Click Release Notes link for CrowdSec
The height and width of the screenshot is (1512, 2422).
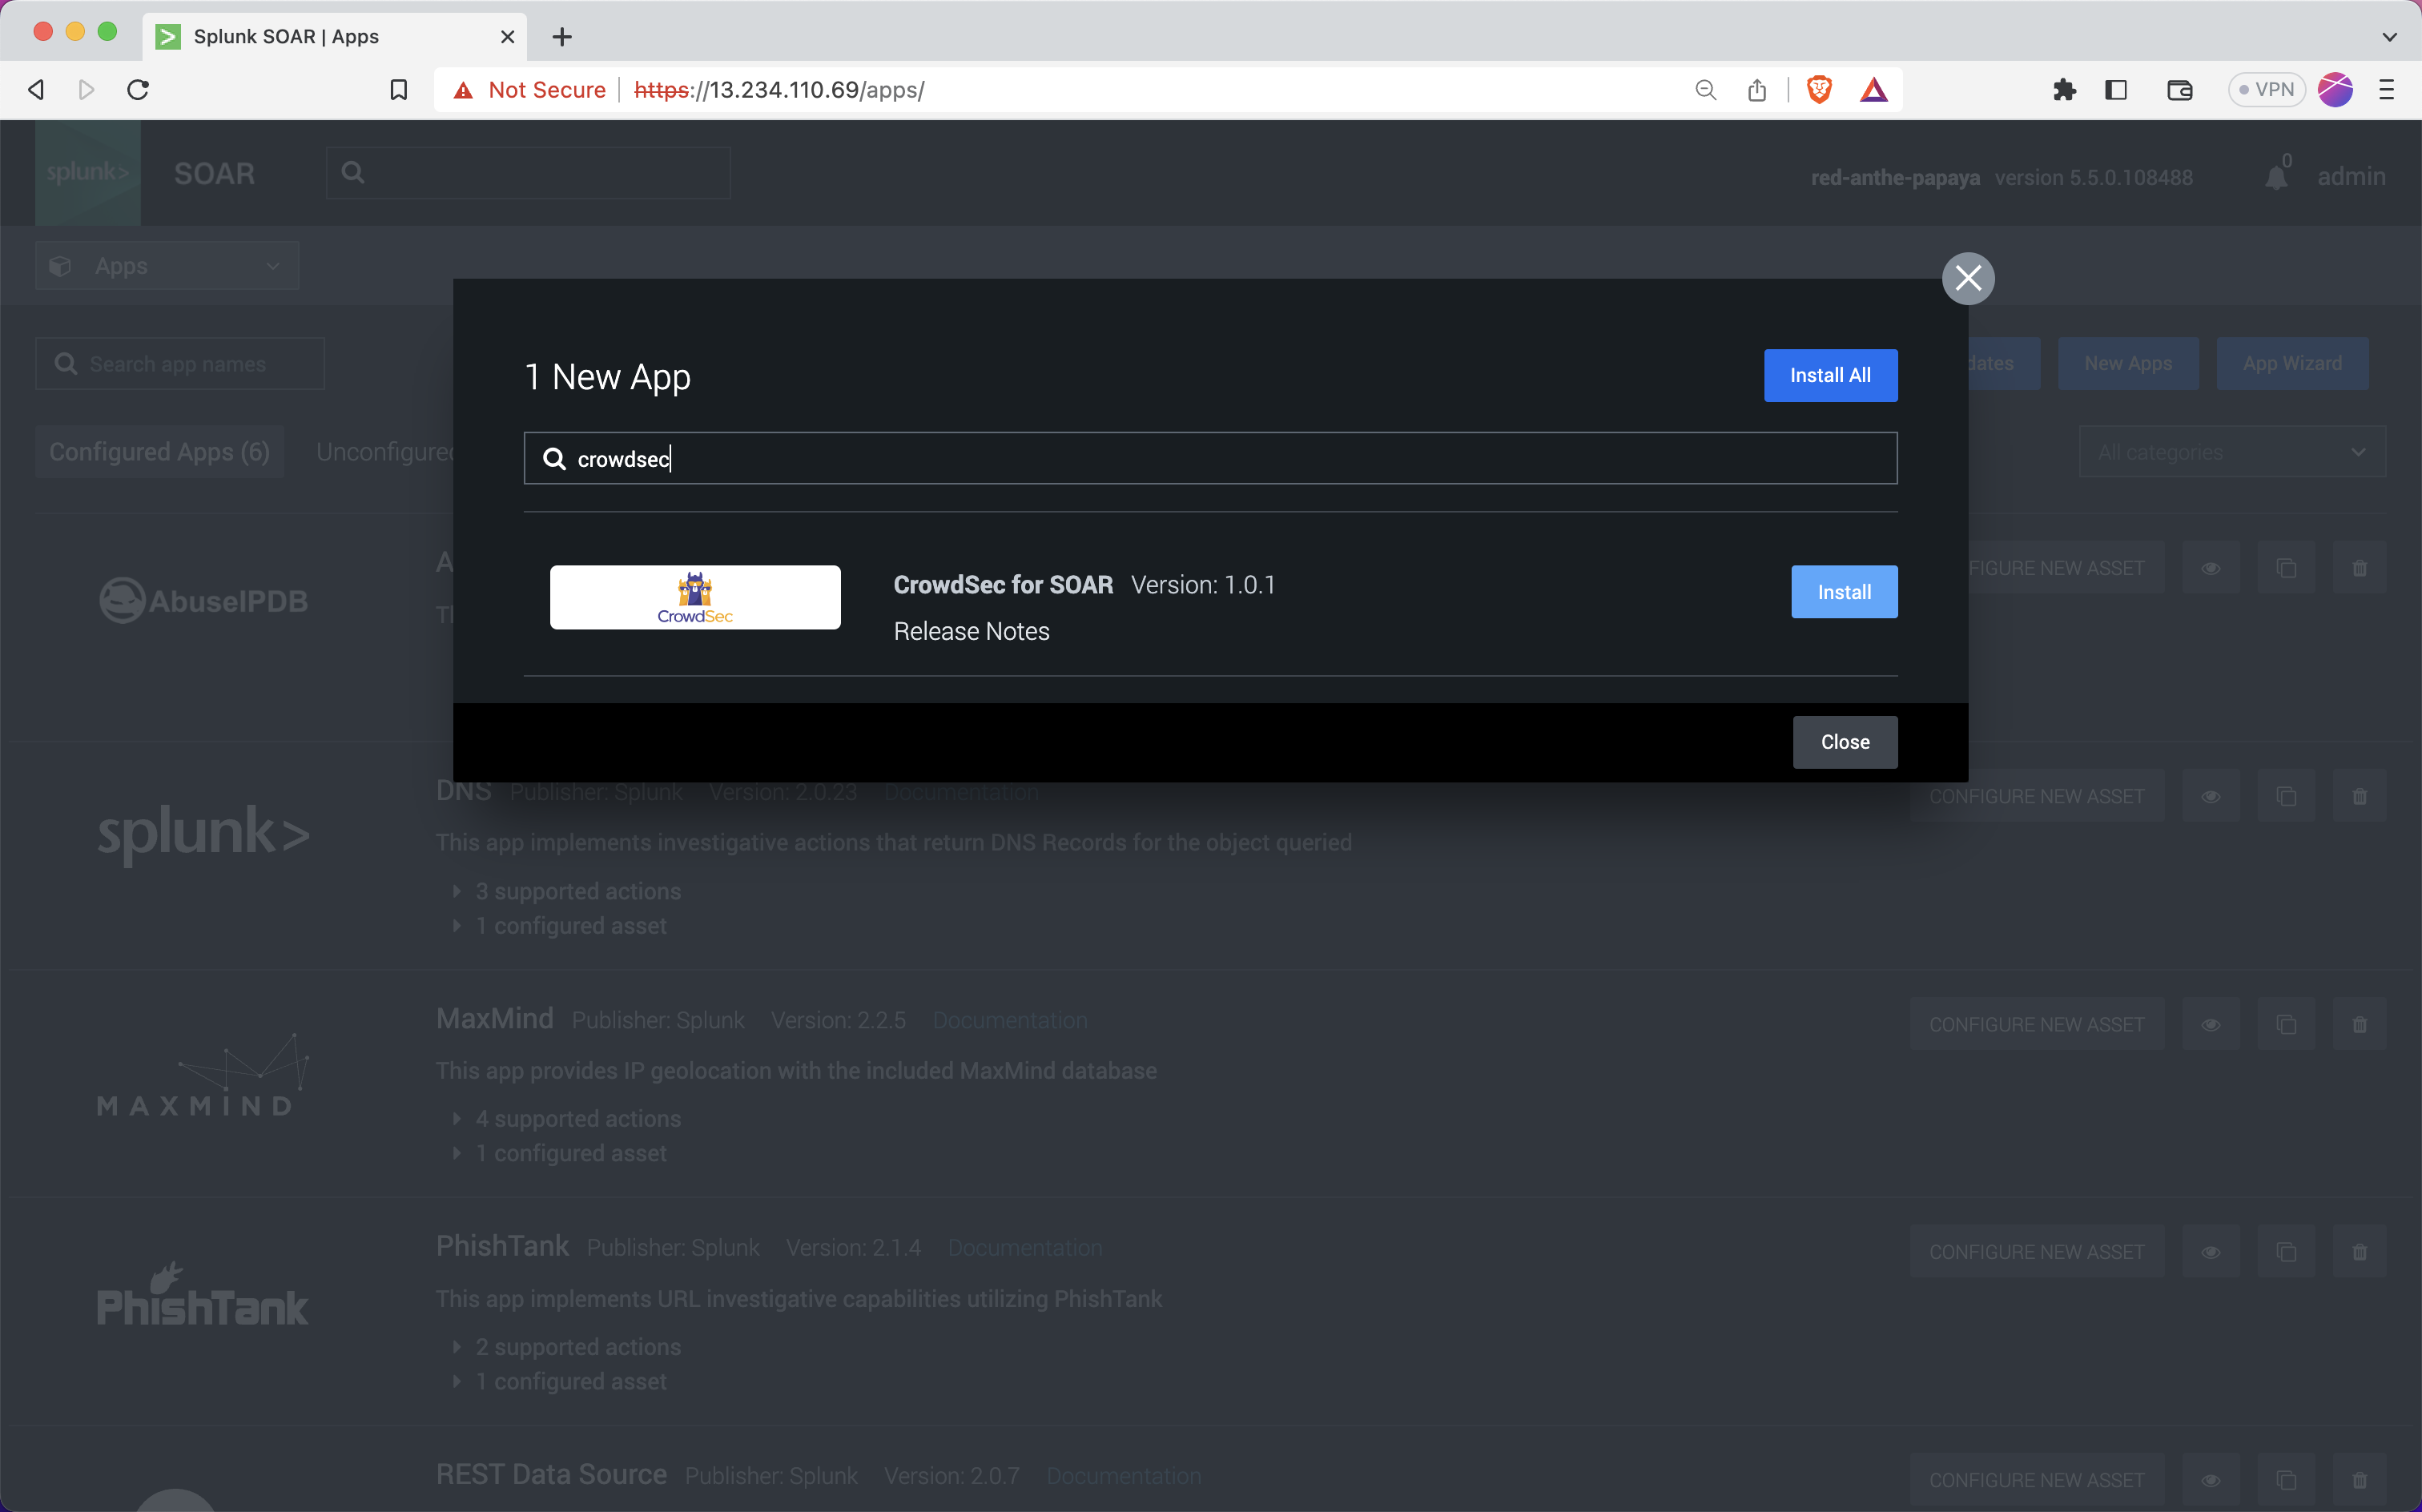click(x=970, y=630)
